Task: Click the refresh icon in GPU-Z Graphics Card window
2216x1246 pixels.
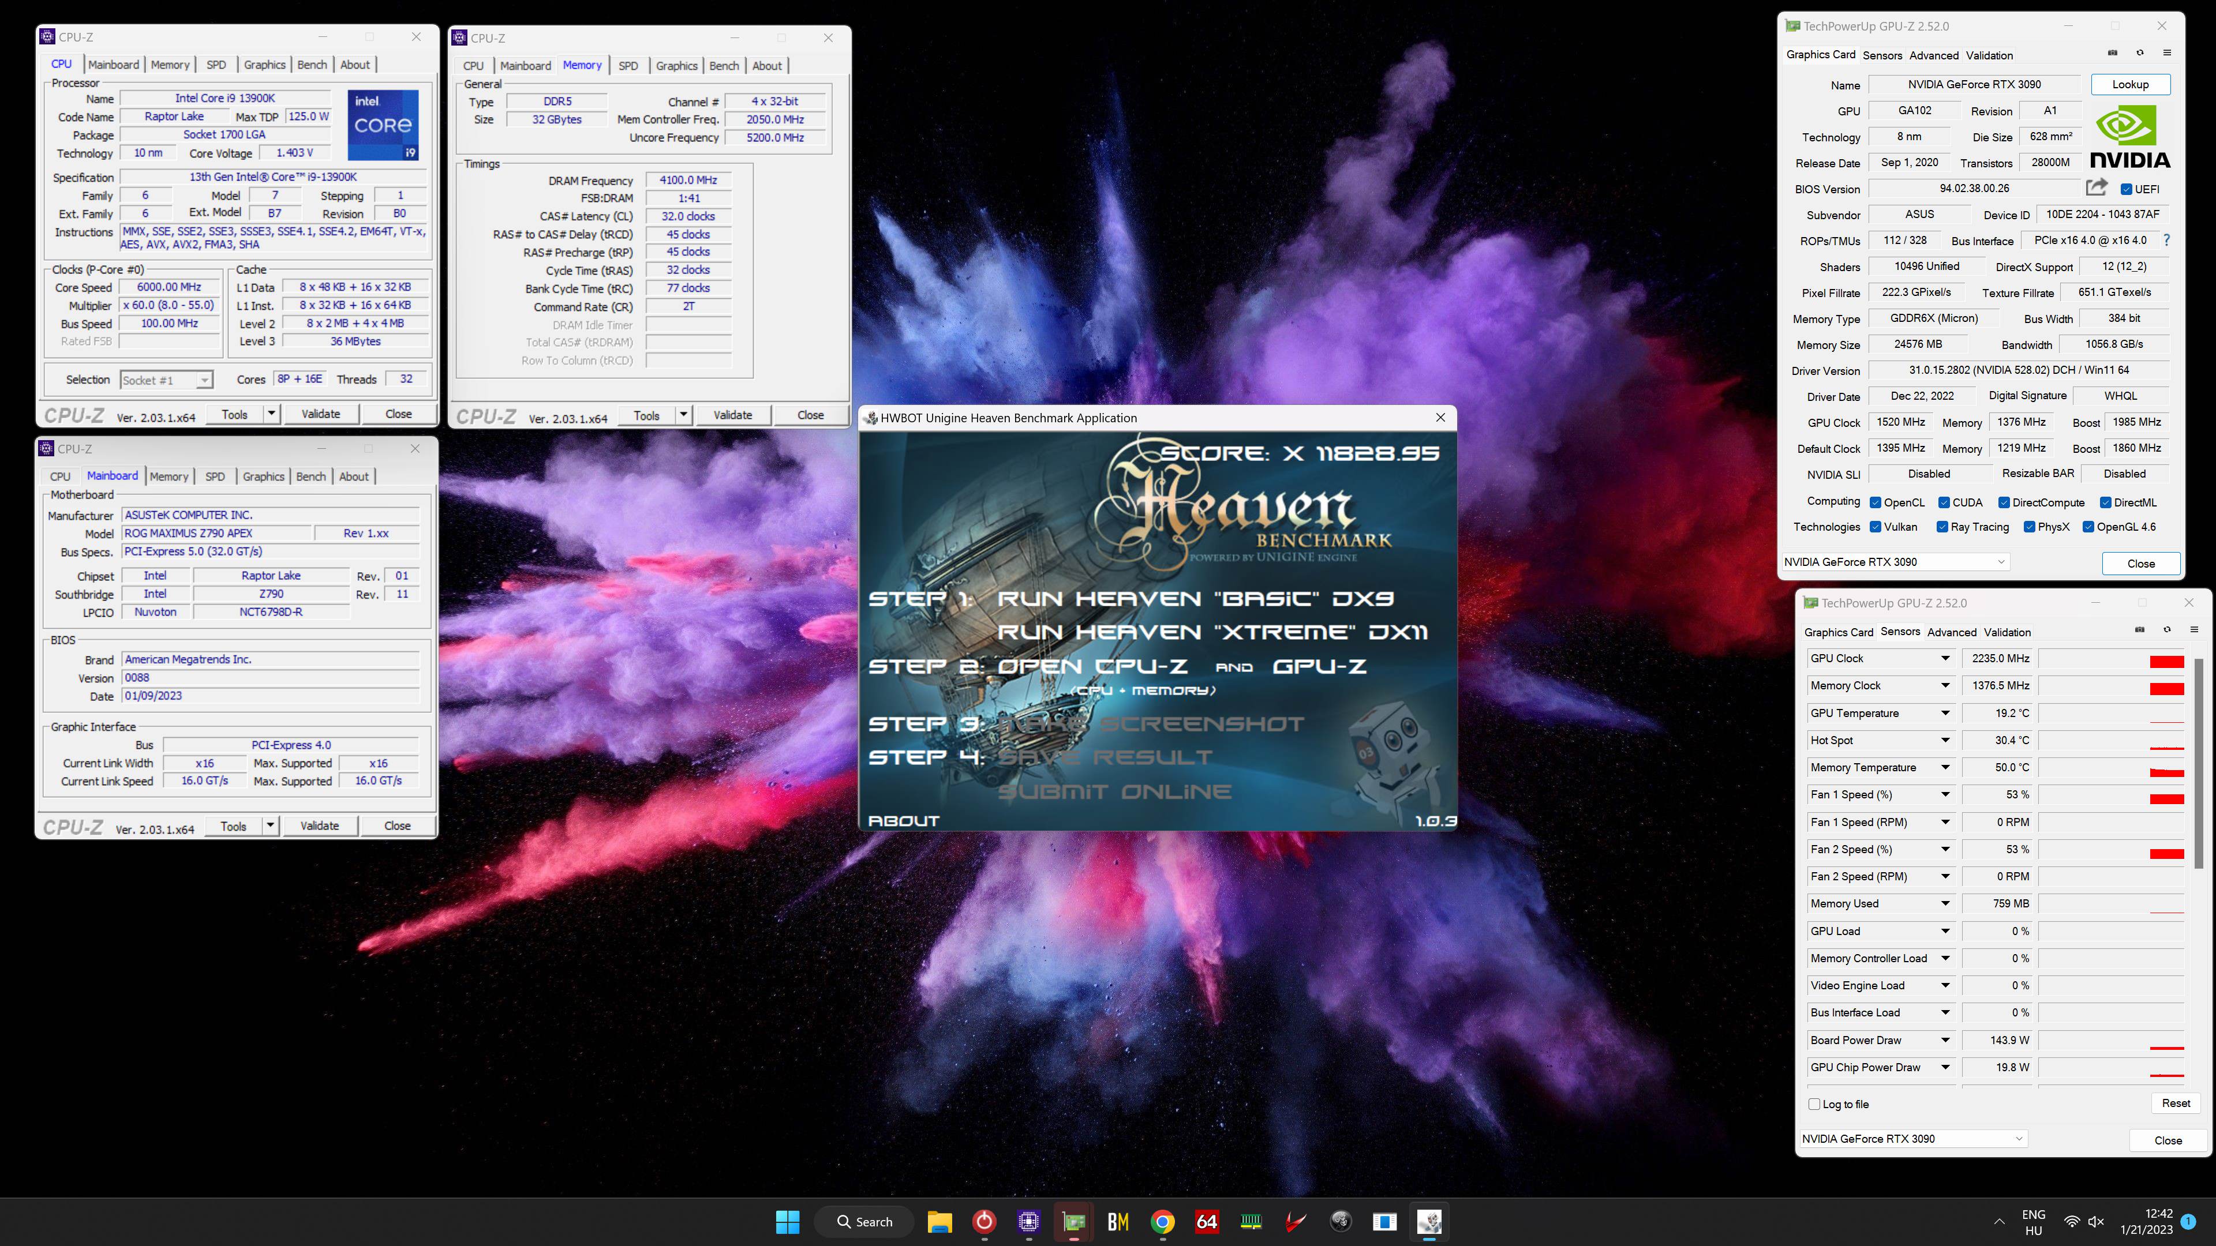Action: [2139, 53]
